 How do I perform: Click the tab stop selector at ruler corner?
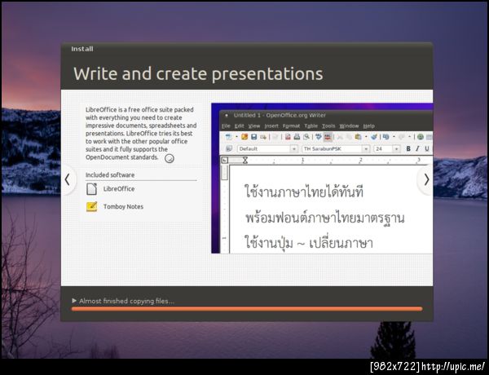coord(225,160)
